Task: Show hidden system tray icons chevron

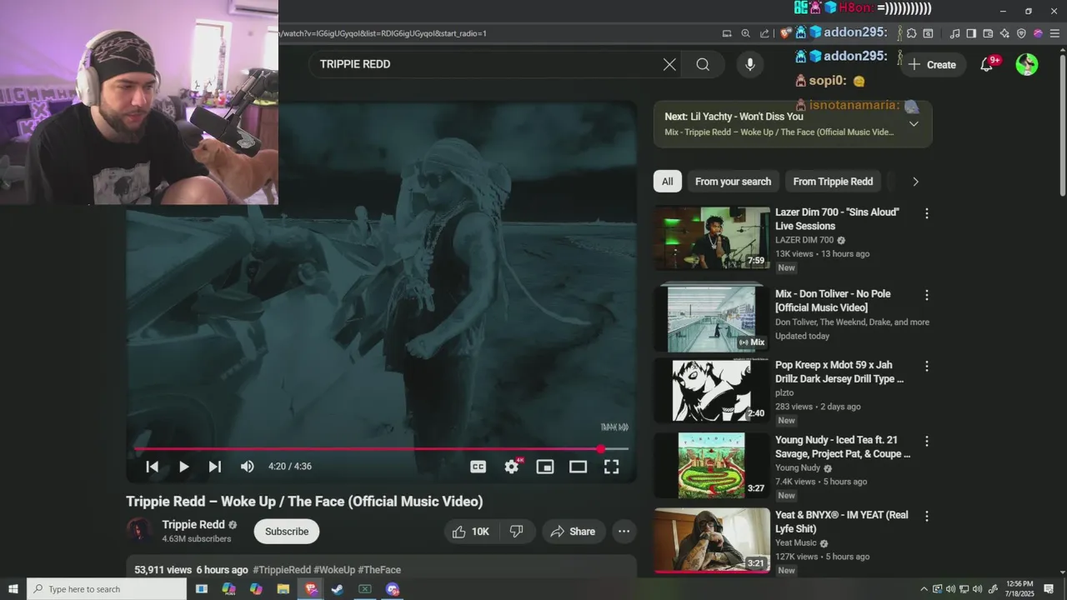Action: (924, 589)
